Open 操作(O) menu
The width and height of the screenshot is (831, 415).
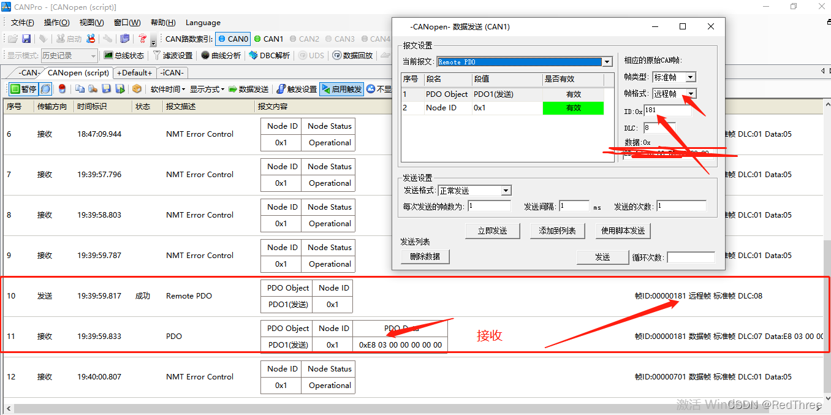click(56, 23)
